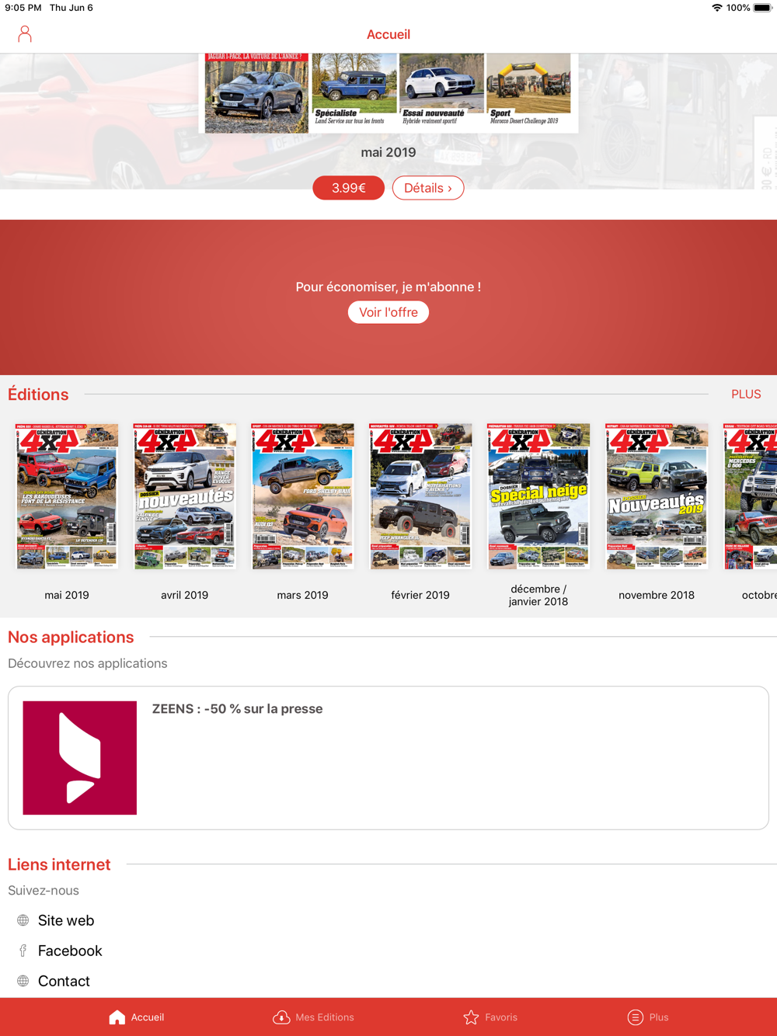Screen dimensions: 777x1036
Task: Tap PLUS to see more editions
Action: (x=746, y=395)
